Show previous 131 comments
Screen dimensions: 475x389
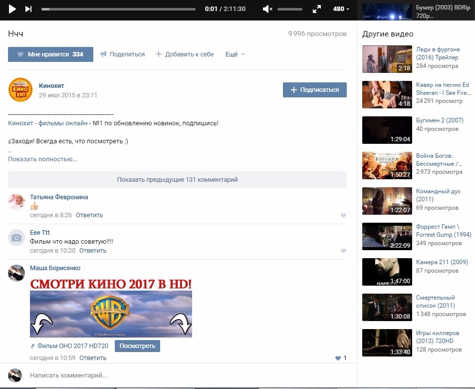pos(177,180)
